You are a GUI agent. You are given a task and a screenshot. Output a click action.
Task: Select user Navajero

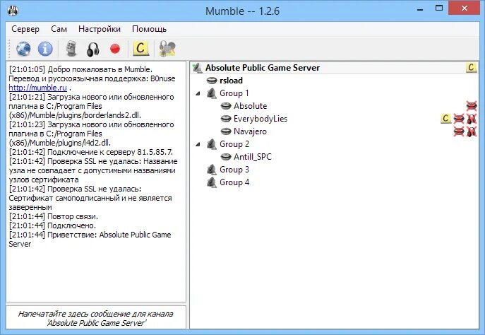[250, 131]
